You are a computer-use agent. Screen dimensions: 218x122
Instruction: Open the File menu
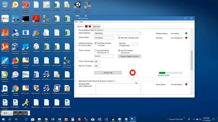[76, 22]
